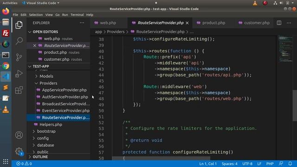Click Ln 1, Col 1 in status bar
The width and height of the screenshot is (297, 167).
pyautogui.click(x=208, y=164)
